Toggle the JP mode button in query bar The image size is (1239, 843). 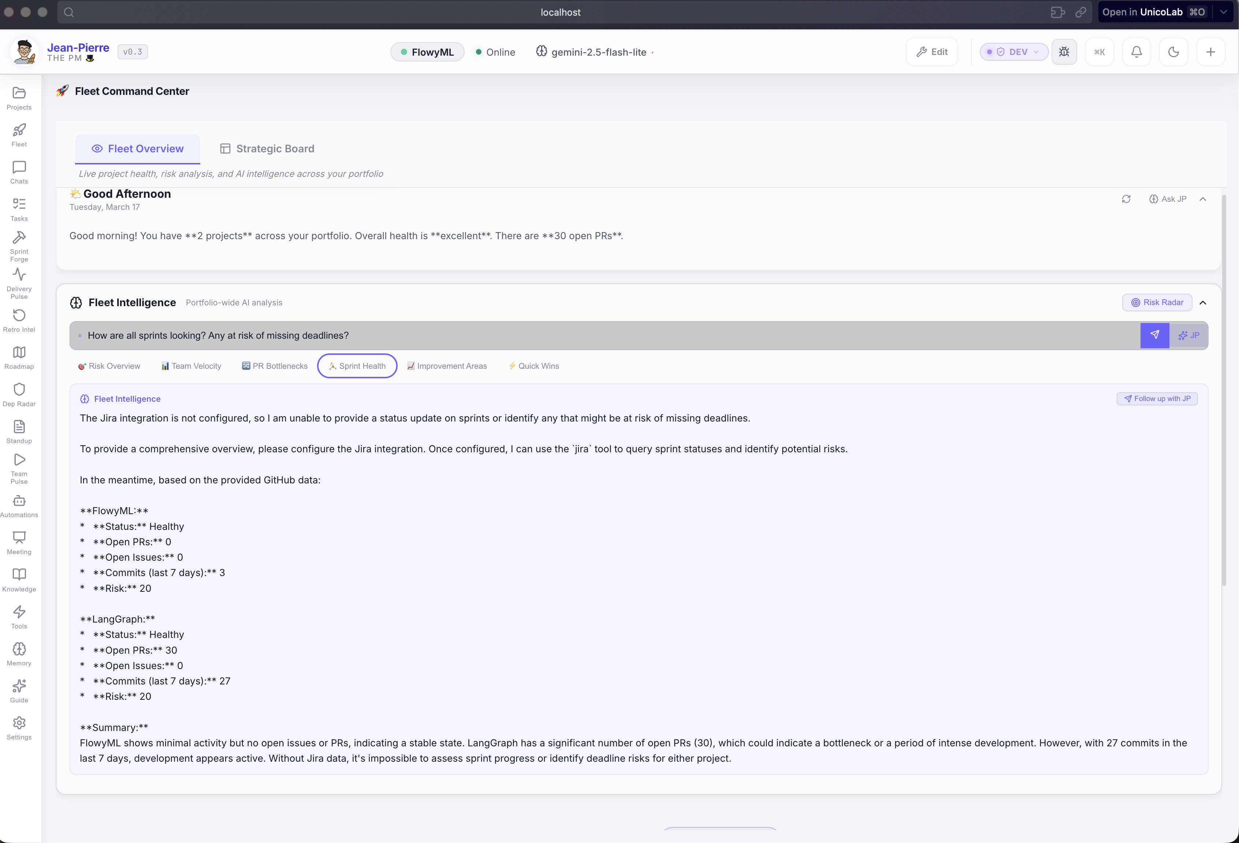click(x=1189, y=335)
